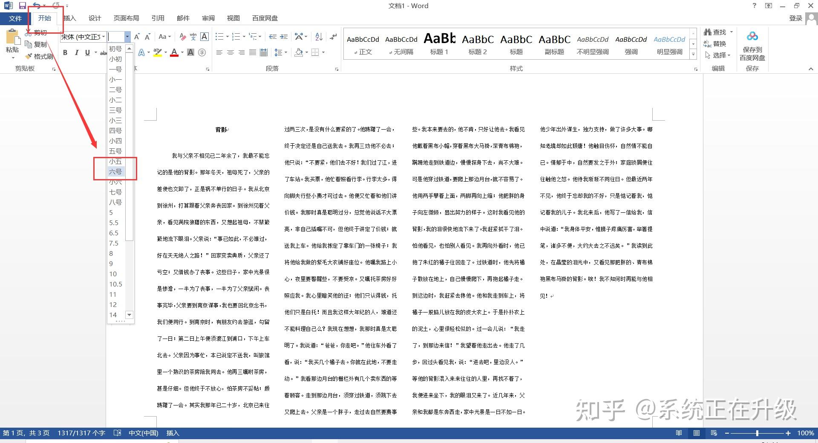Click the Replace (替换) icon

(x=708, y=43)
